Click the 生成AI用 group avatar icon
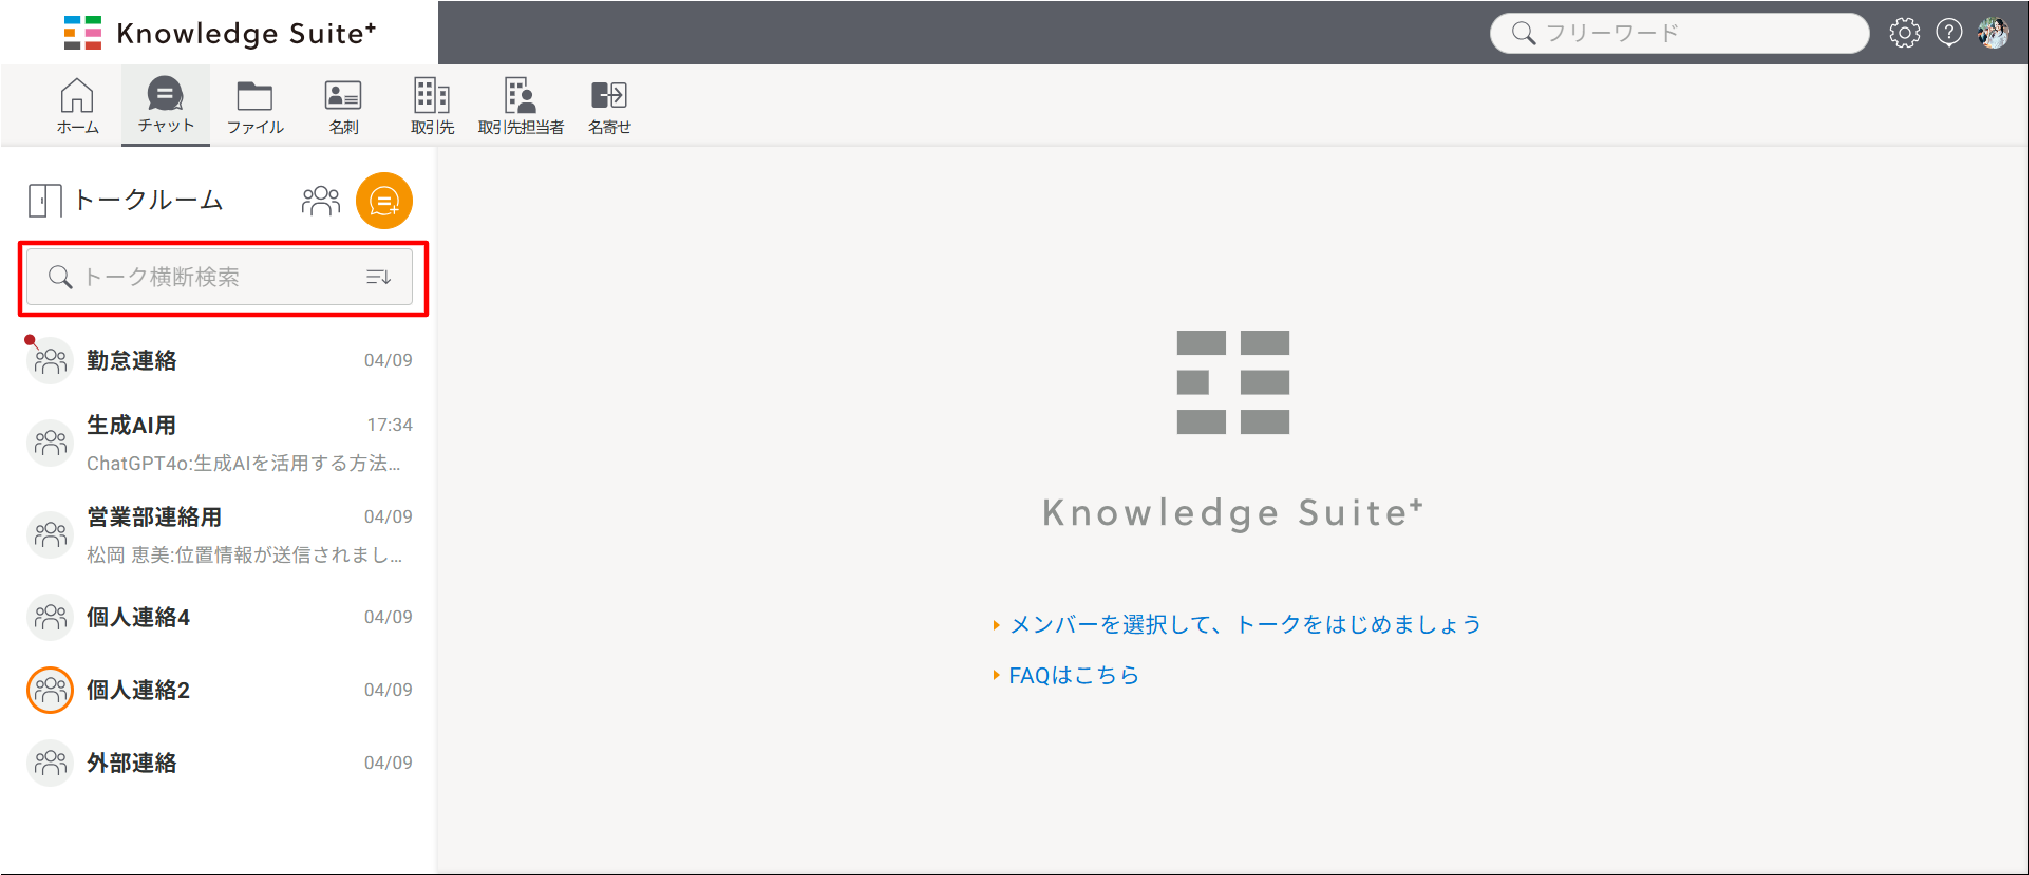 [50, 443]
